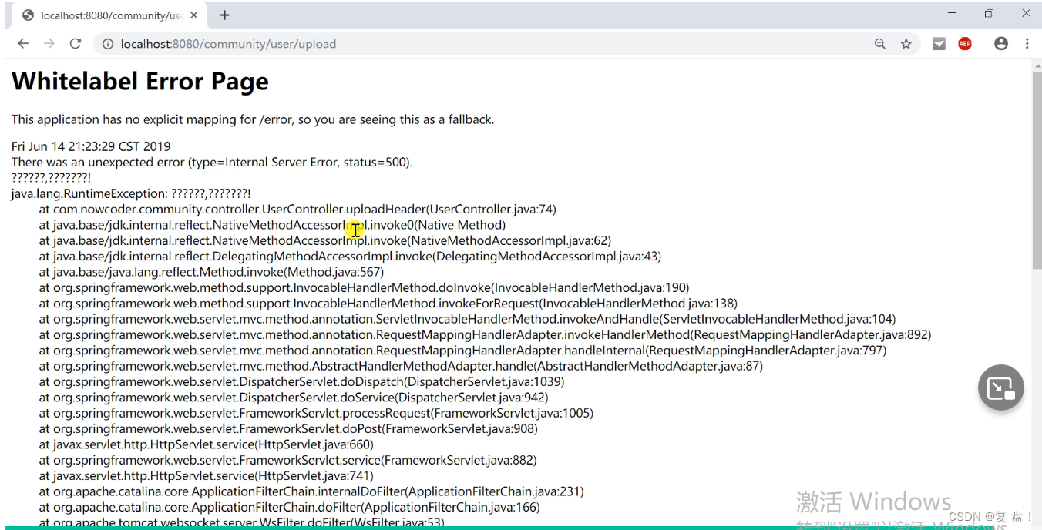This screenshot has width=1042, height=530.
Task: Select the localhost:8080/community tab
Action: pos(104,15)
